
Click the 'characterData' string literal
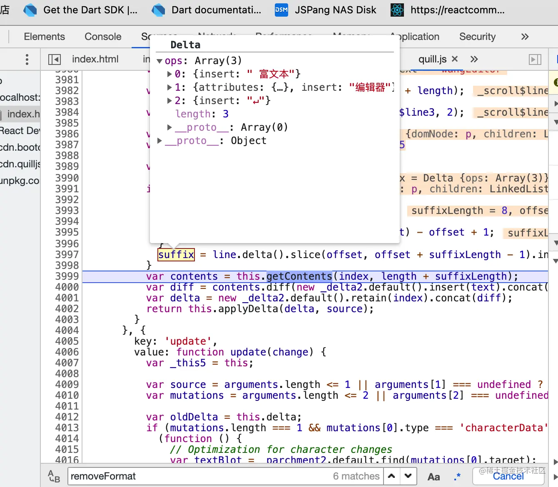click(x=504, y=428)
